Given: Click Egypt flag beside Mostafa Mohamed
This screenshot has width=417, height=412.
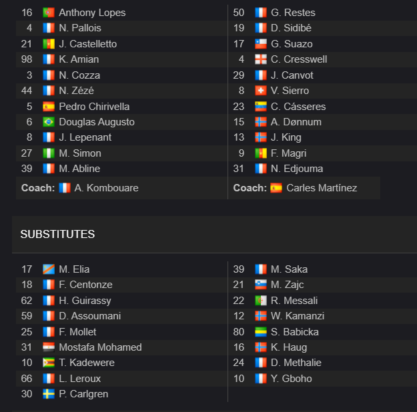Looking at the screenshot, I should (49, 347).
